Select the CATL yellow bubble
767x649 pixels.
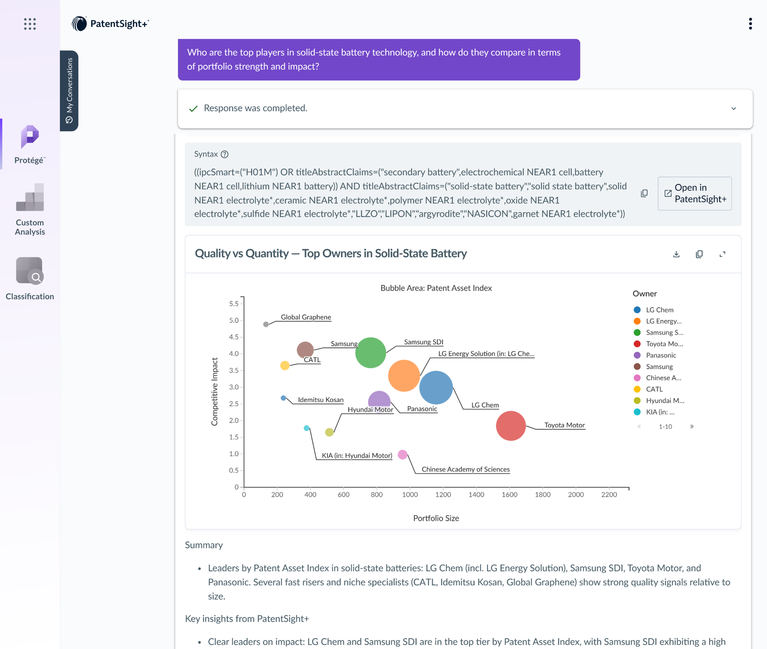[285, 365]
